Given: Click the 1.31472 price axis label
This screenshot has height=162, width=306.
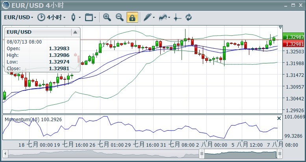Looking at the screenshot, I should point(295,75).
